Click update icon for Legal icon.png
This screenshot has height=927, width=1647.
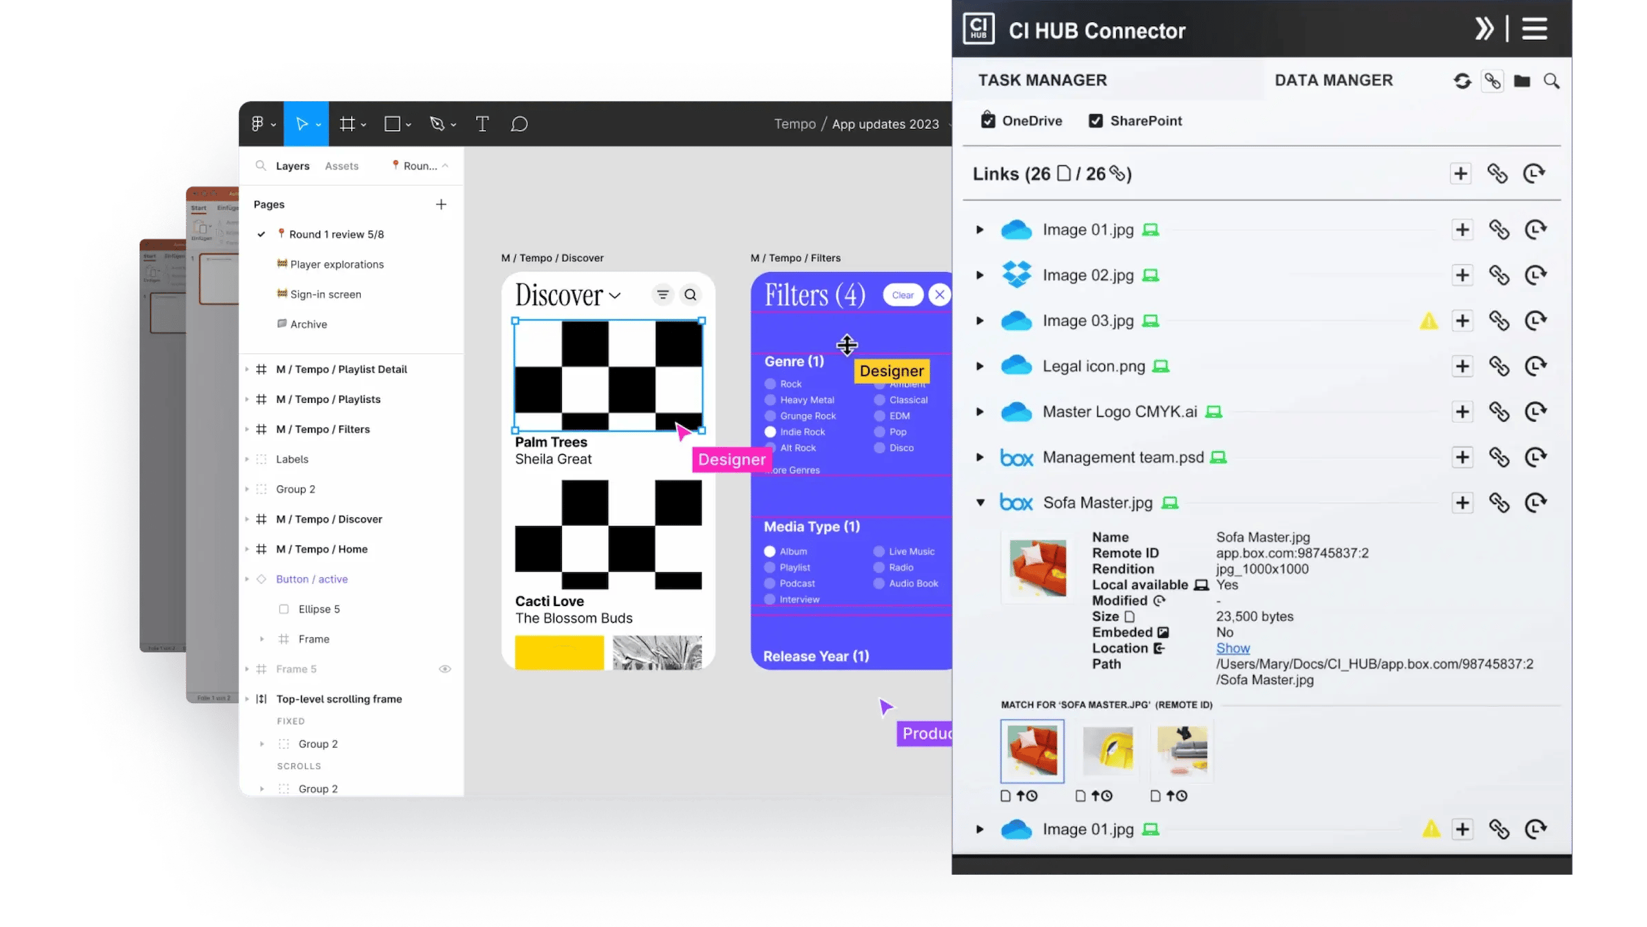[x=1535, y=366]
